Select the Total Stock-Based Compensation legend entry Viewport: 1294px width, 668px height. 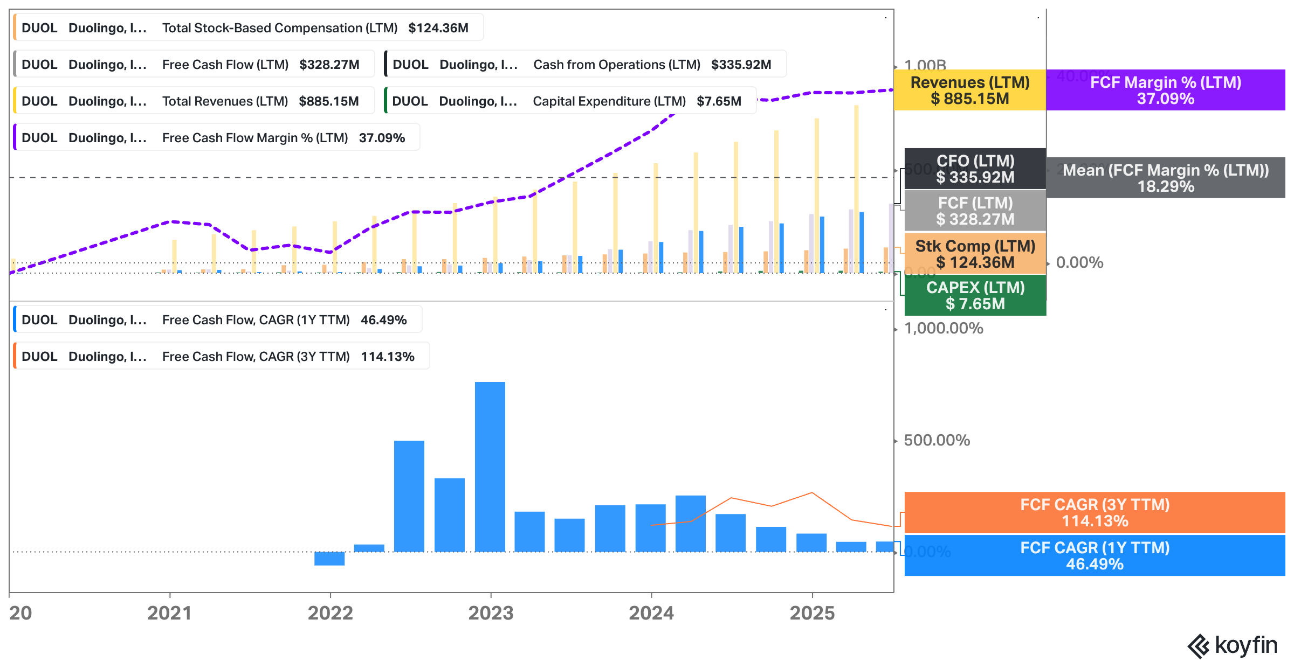(x=248, y=28)
